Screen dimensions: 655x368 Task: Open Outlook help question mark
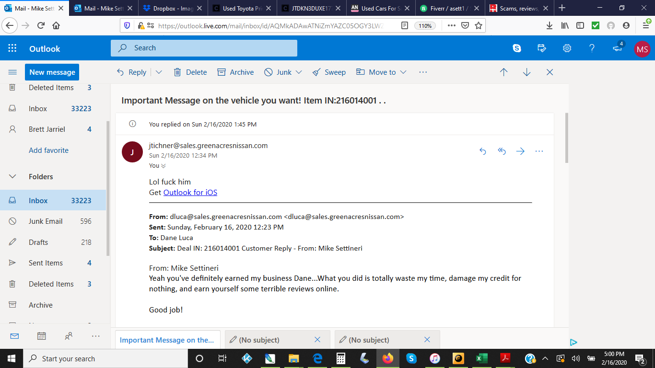pos(592,48)
